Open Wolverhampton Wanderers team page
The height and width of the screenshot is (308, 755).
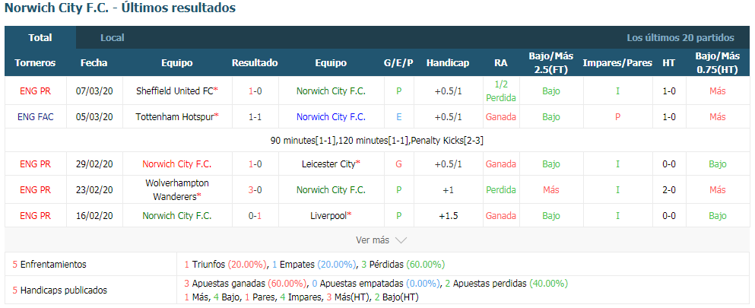coord(176,189)
